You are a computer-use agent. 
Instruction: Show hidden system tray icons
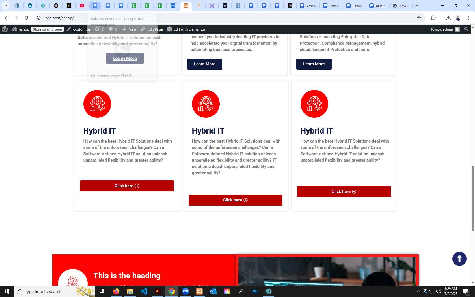click(x=418, y=291)
